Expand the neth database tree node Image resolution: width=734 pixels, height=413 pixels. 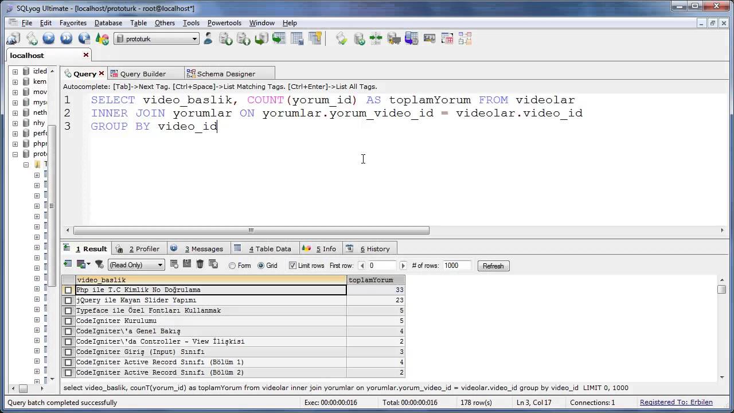point(15,113)
